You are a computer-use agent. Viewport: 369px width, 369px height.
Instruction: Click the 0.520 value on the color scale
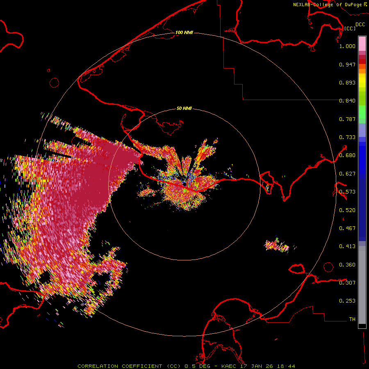347,210
